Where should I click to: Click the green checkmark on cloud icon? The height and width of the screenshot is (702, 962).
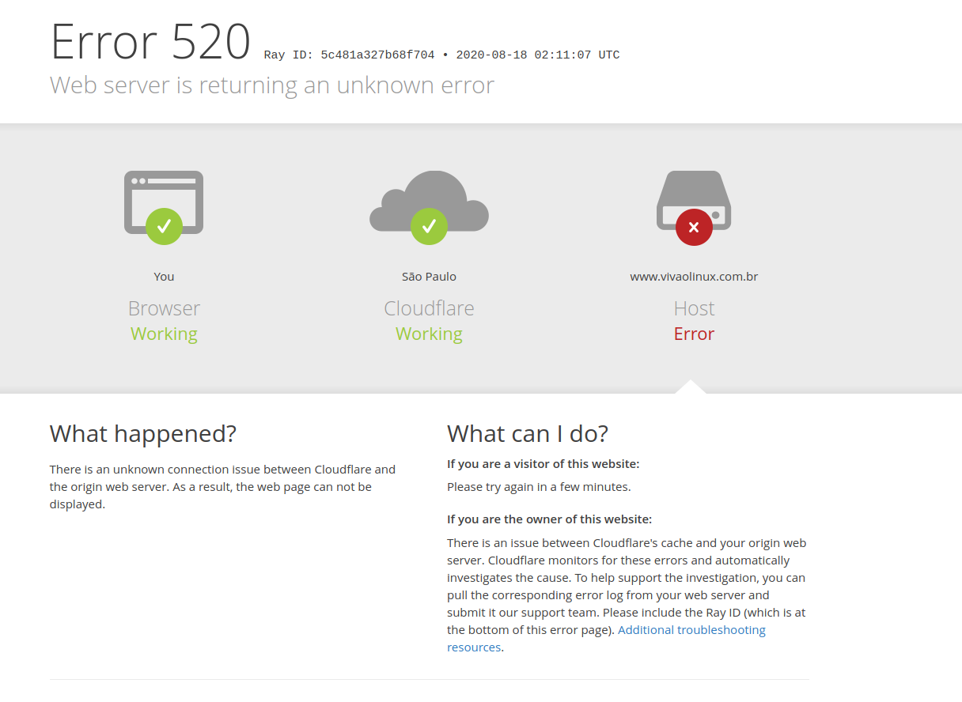pyautogui.click(x=429, y=227)
